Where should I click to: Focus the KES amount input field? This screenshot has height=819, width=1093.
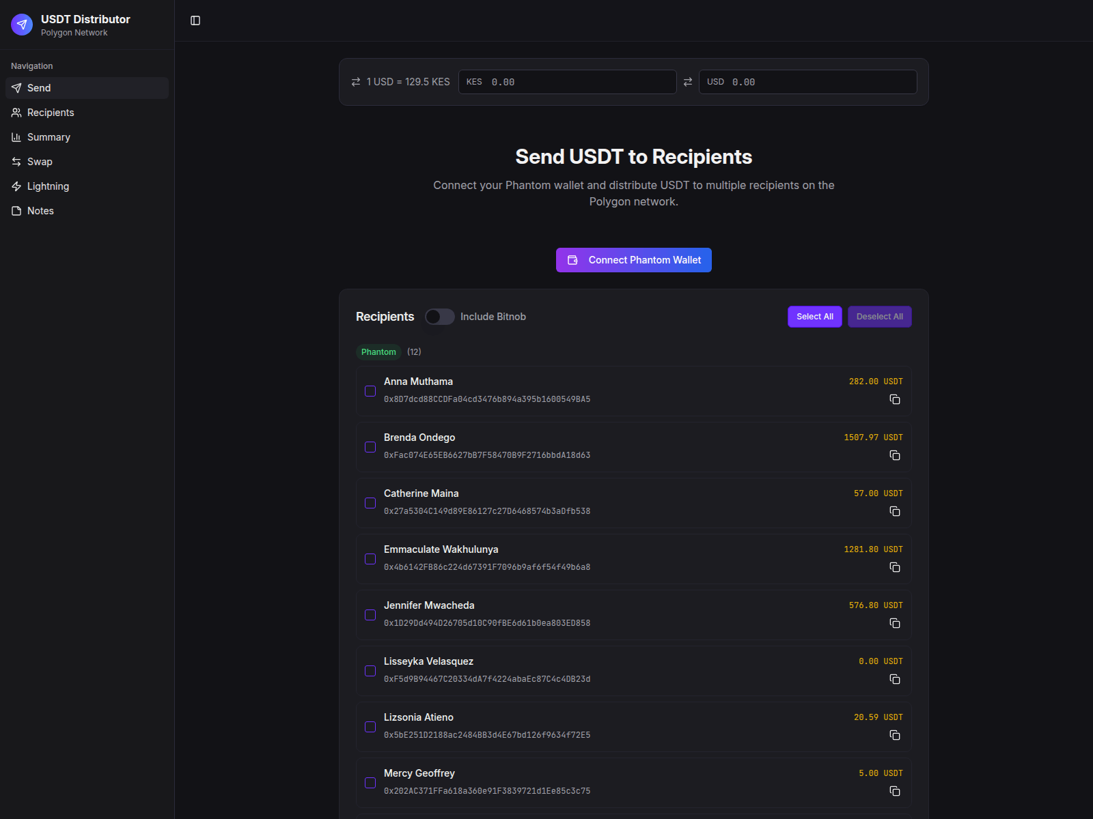[568, 82]
